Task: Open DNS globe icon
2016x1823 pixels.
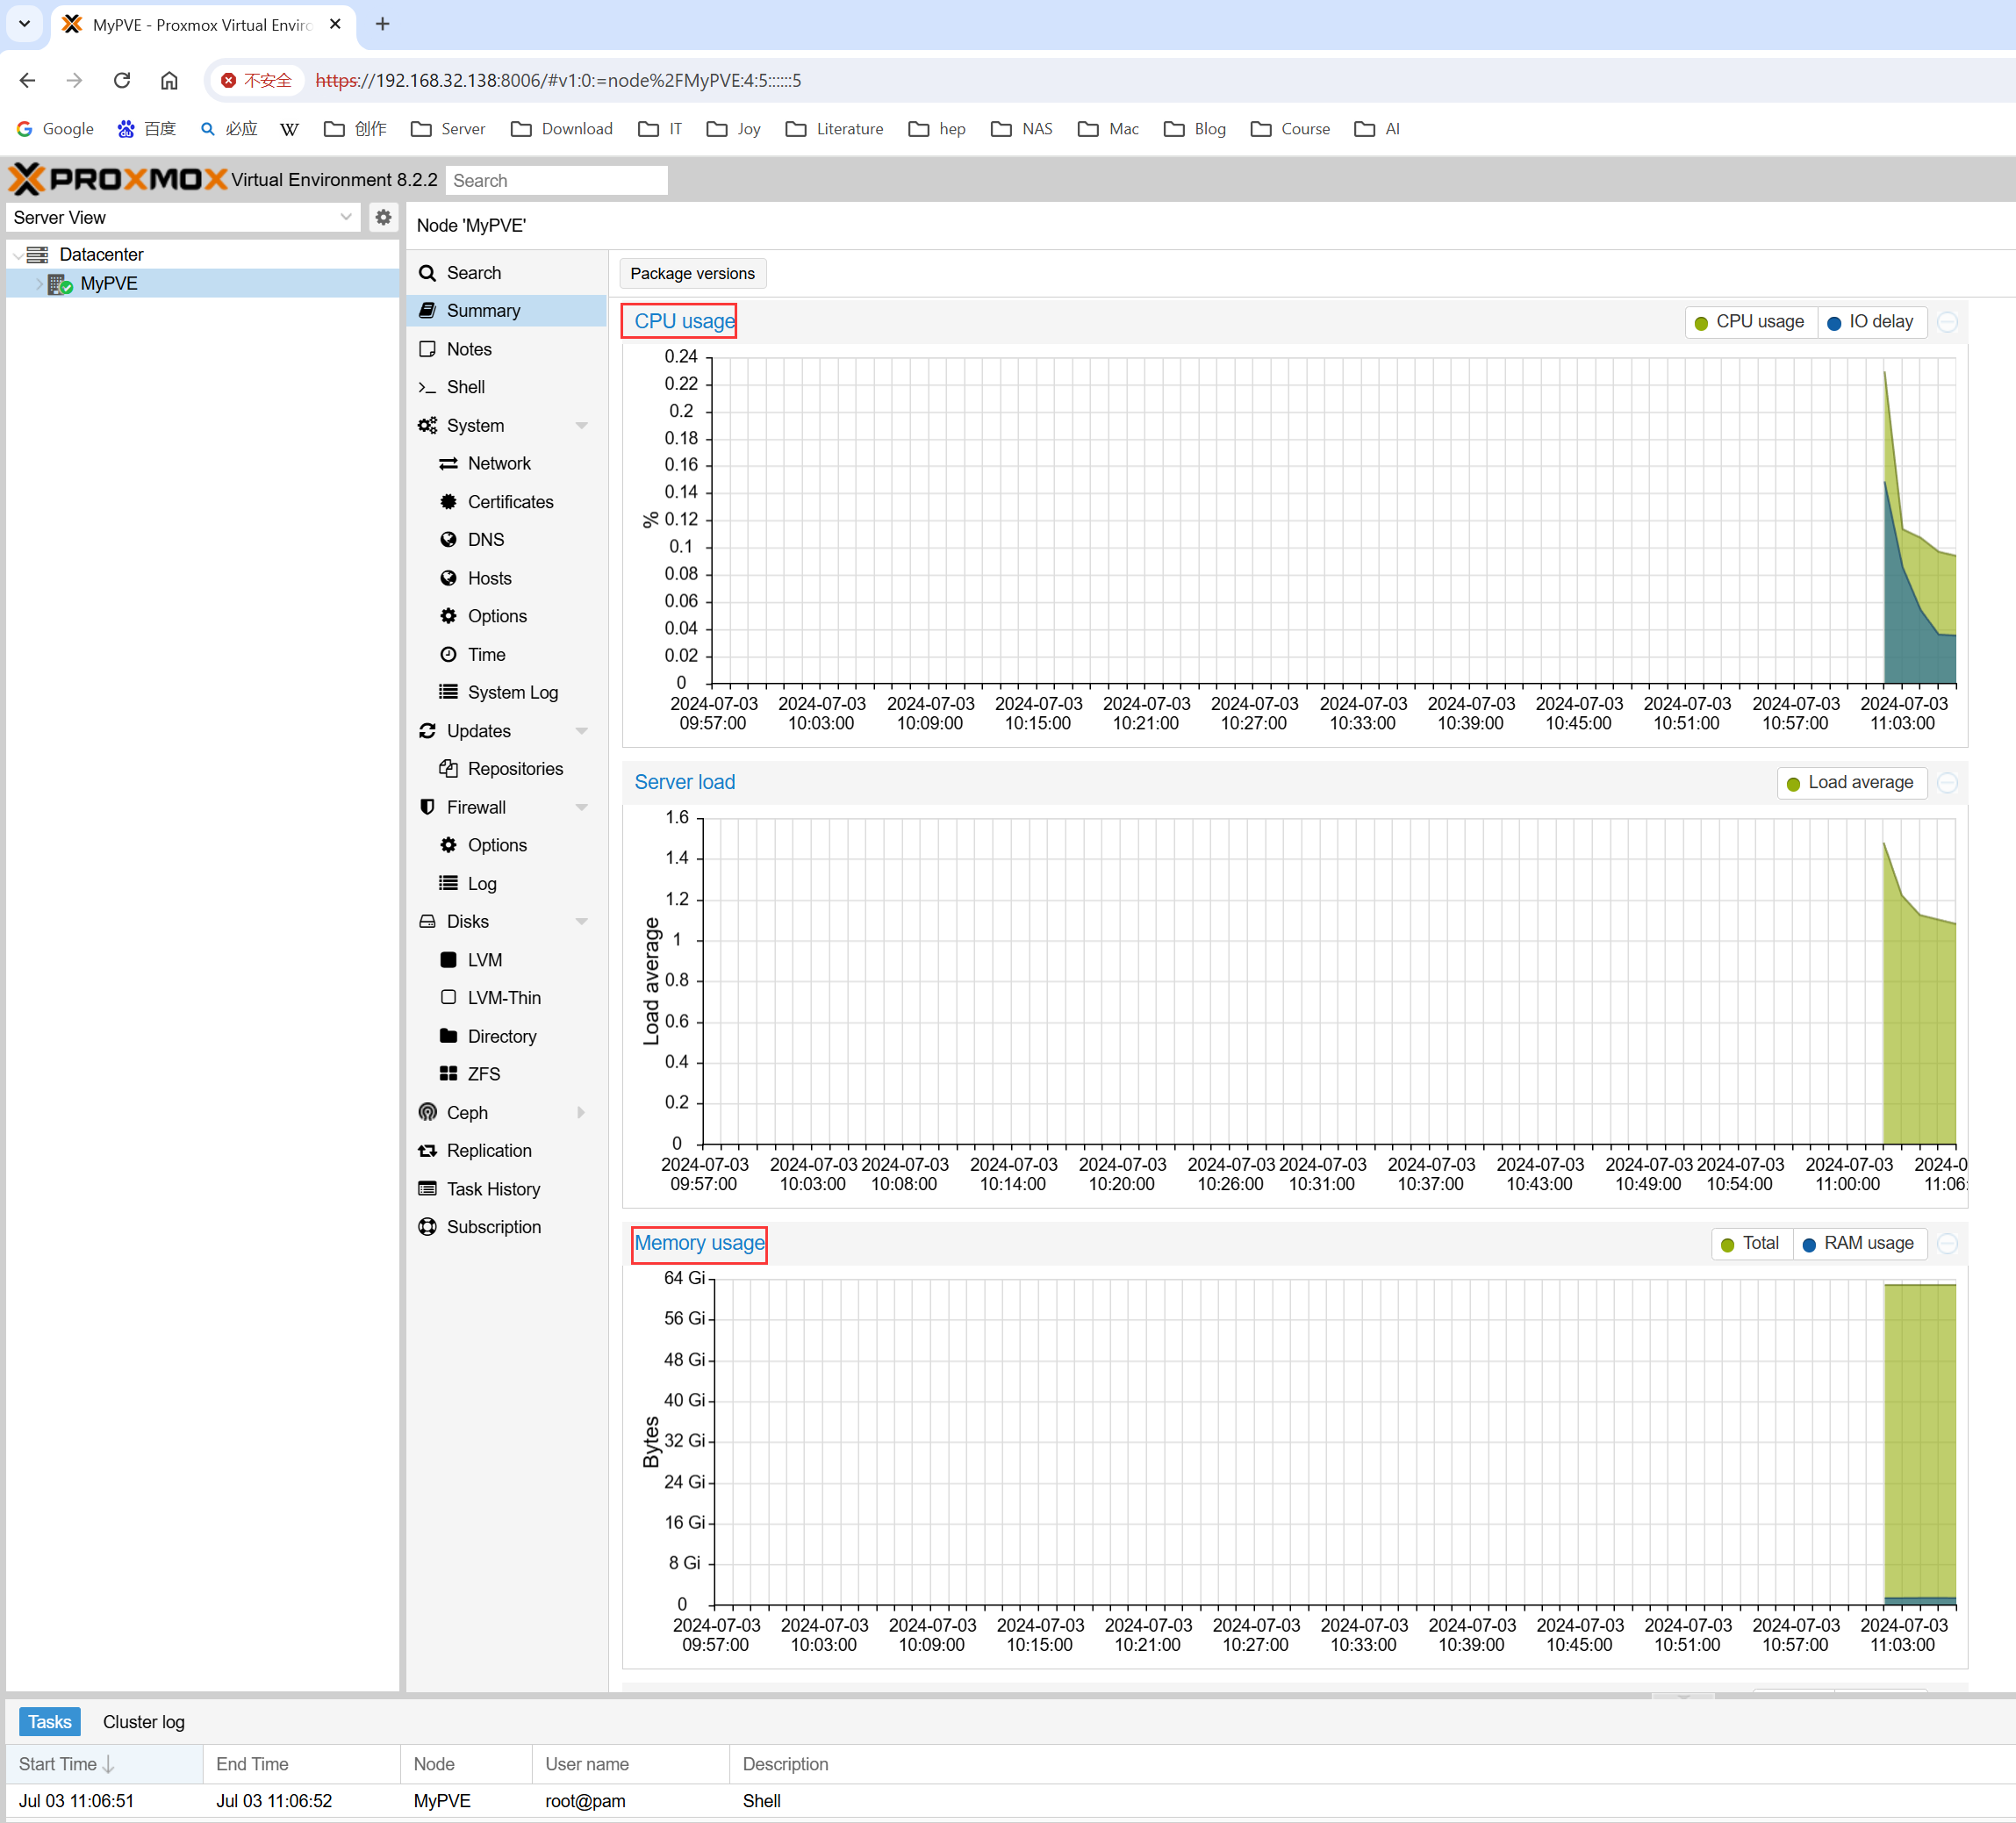Action: click(x=448, y=540)
